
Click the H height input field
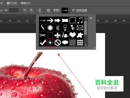(x=14, y=10)
